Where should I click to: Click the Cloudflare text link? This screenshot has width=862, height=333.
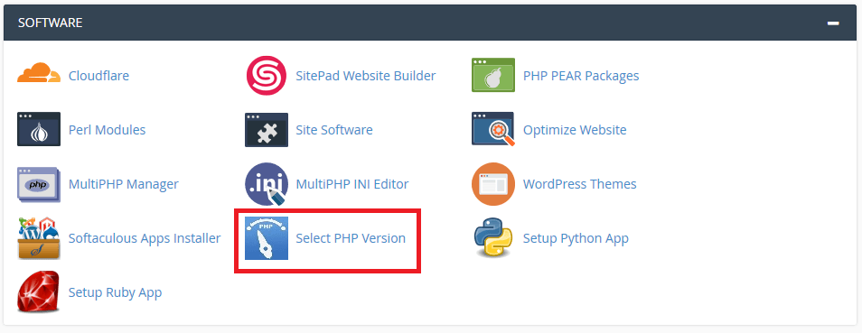(99, 76)
